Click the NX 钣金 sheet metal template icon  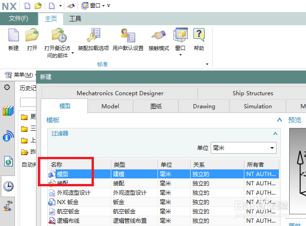(52, 202)
